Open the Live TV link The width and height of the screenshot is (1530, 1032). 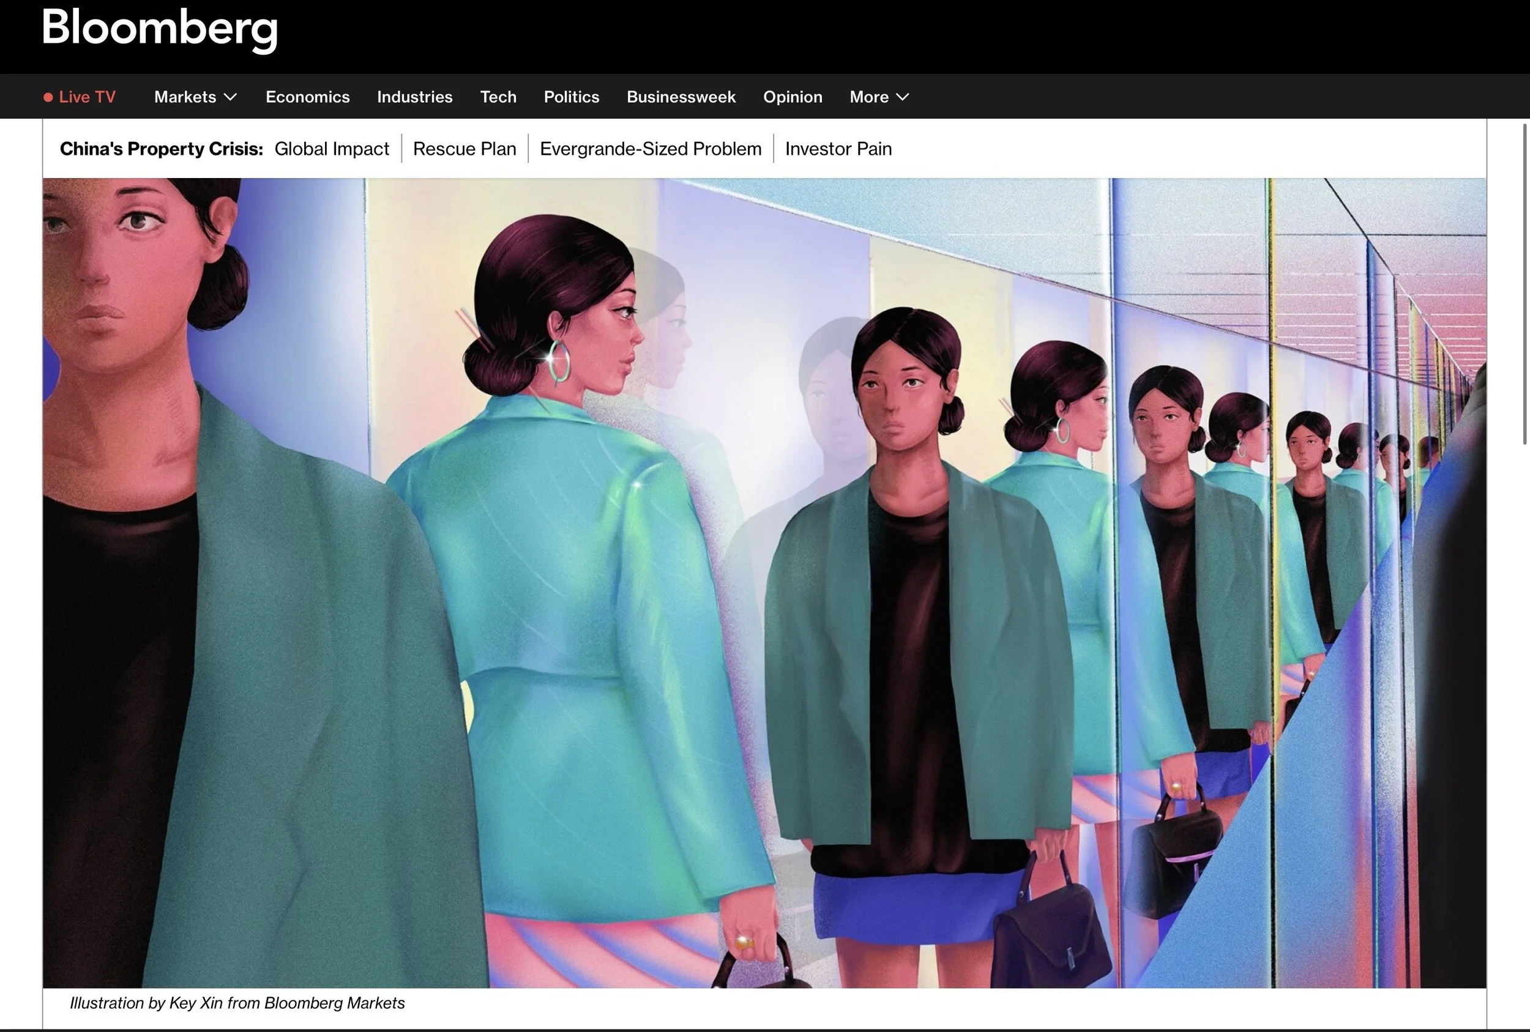tap(87, 97)
